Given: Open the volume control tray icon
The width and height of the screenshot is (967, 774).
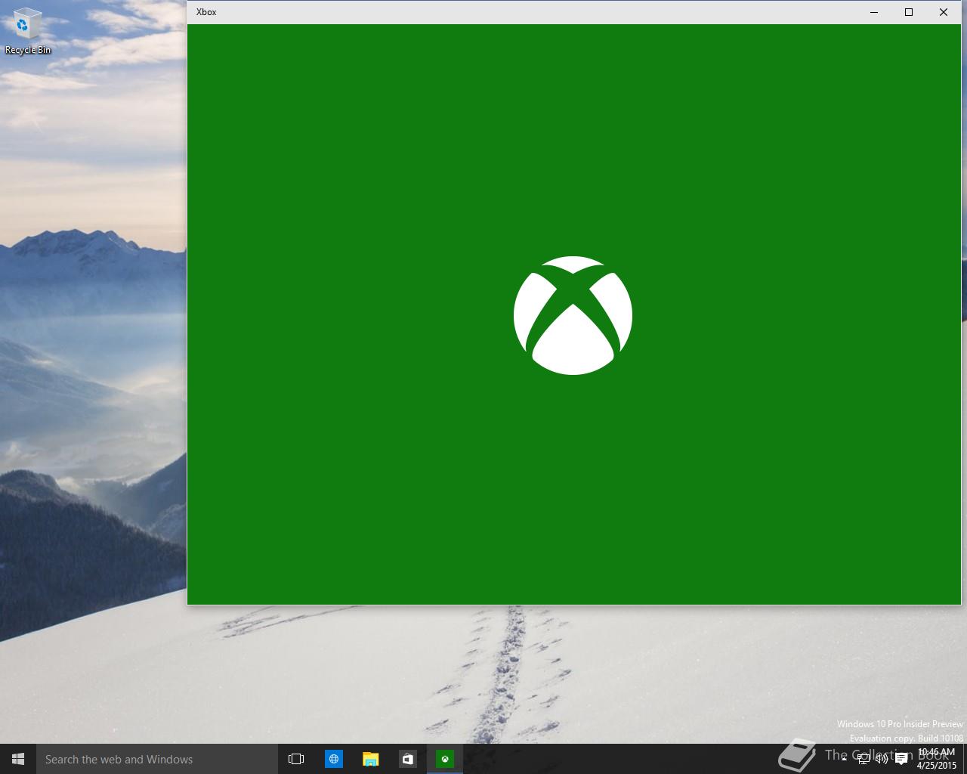Looking at the screenshot, I should pos(881,759).
